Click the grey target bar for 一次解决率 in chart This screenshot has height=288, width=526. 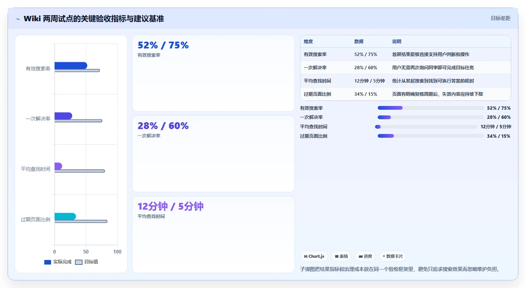pyautogui.click(x=78, y=121)
